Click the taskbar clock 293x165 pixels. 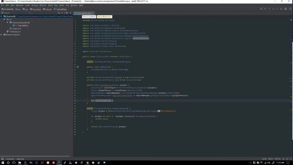280,163
